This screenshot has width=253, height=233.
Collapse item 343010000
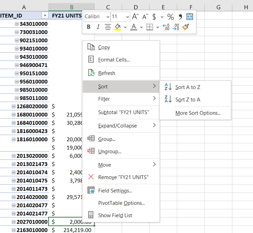tap(17, 24)
